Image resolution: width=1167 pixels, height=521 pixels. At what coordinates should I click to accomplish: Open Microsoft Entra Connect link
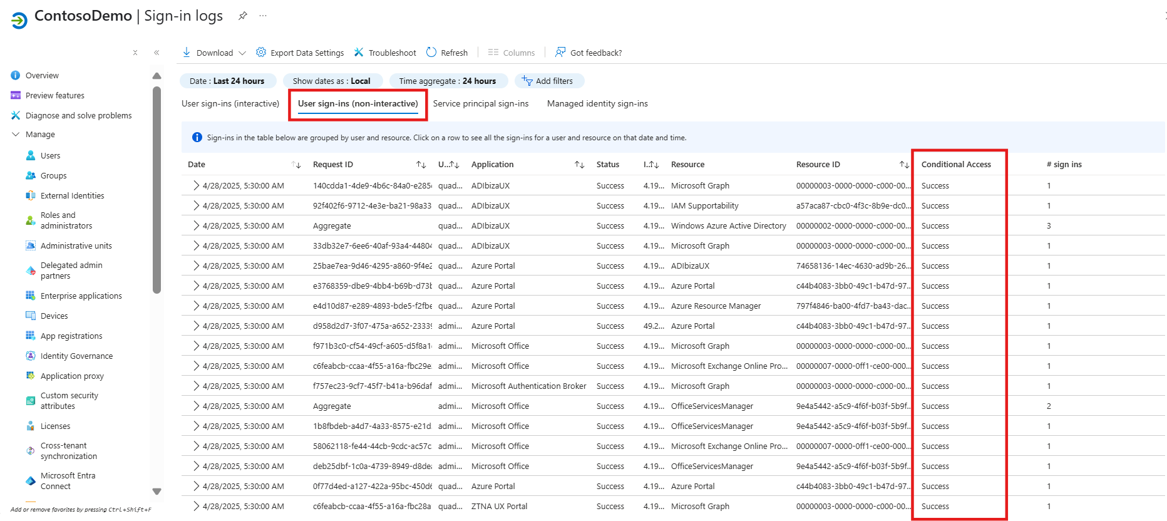[68, 481]
